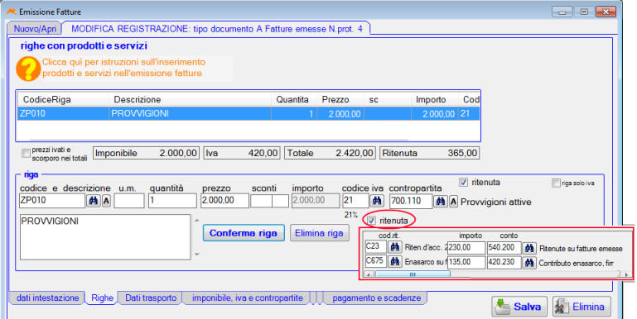Click the A button beside contropartita lookup

453,201
